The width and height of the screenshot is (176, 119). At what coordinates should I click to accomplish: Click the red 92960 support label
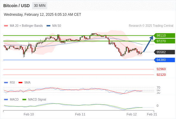pos(161,69)
